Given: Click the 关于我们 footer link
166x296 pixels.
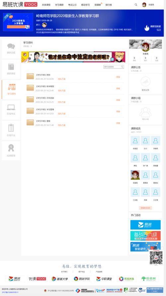Looking at the screenshot, I should (64, 272).
